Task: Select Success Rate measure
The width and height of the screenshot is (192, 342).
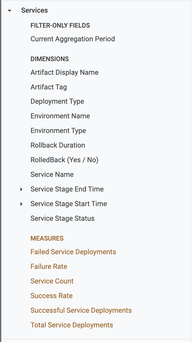Action: pos(52,296)
